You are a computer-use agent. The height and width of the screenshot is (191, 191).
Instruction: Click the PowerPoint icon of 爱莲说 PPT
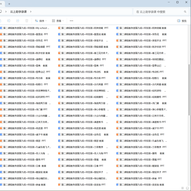1,34
